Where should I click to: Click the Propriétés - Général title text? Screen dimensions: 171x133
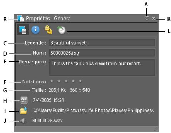[49, 19]
